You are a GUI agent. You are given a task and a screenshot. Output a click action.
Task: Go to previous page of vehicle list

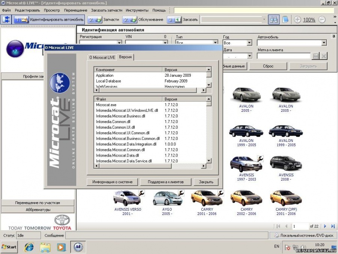(286, 226)
